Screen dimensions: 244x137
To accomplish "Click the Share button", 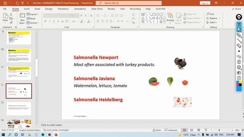I will tap(236, 9).
